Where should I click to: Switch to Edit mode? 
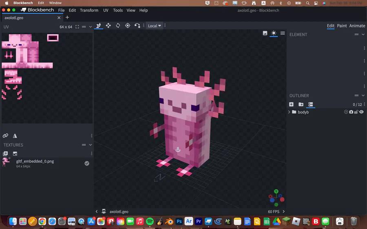point(330,26)
